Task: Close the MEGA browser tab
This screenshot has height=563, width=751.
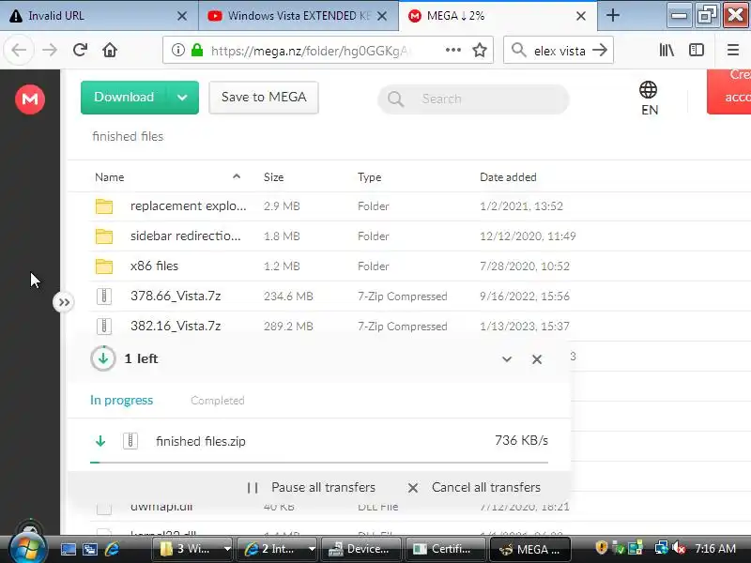Action: click(581, 16)
